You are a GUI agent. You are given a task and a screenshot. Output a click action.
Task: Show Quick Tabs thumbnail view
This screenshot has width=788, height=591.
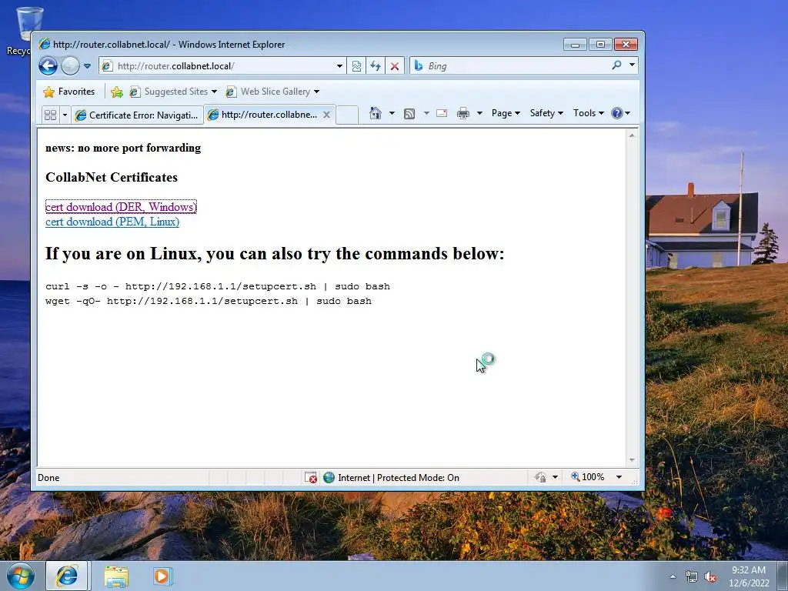coord(50,115)
